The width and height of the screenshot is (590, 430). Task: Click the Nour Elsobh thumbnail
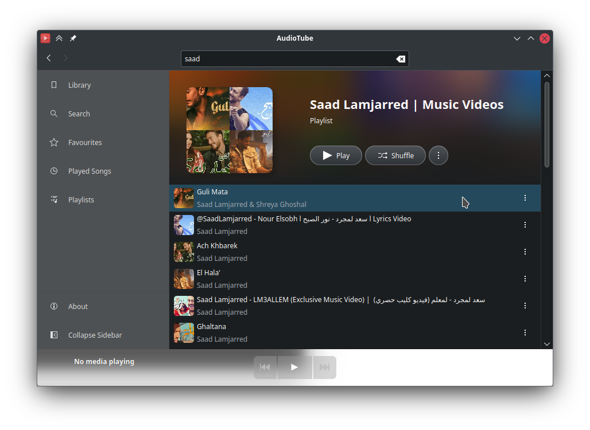(x=184, y=225)
